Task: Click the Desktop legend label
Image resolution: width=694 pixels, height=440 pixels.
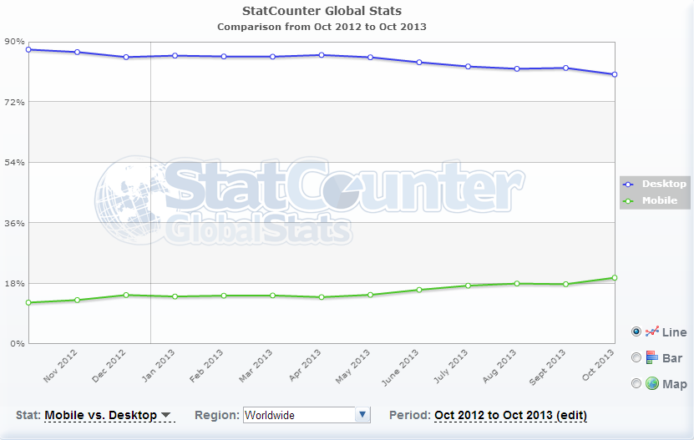Action: pos(664,184)
